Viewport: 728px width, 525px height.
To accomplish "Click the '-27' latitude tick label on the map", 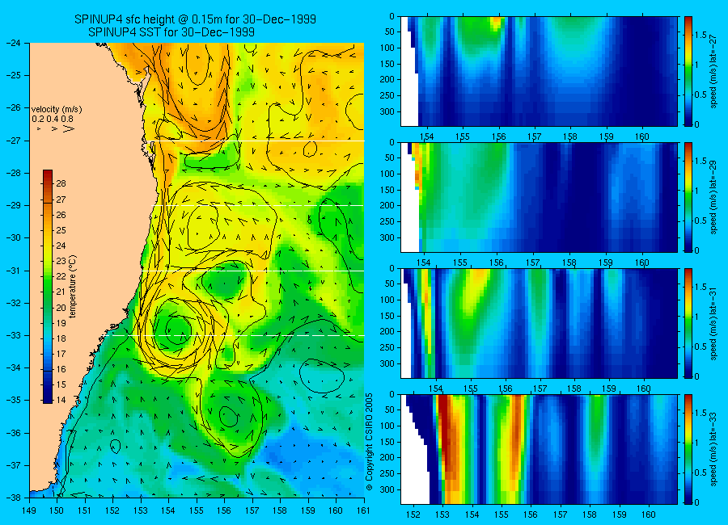I will (x=14, y=140).
